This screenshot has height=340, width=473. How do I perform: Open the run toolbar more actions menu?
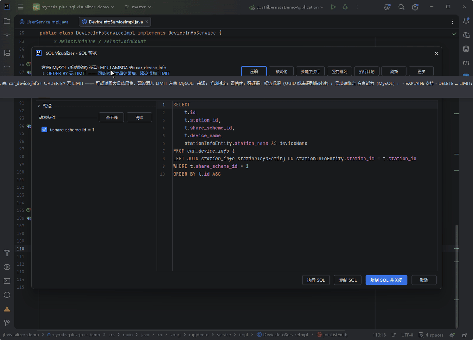(x=357, y=7)
